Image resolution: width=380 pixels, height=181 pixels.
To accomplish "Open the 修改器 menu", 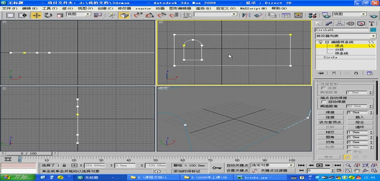I will point(124,8).
